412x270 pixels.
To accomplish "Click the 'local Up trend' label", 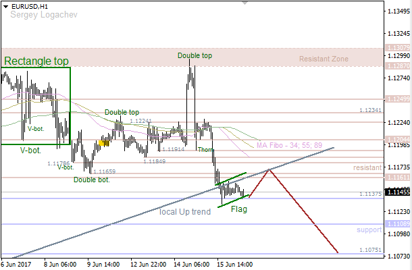I will [x=185, y=212].
